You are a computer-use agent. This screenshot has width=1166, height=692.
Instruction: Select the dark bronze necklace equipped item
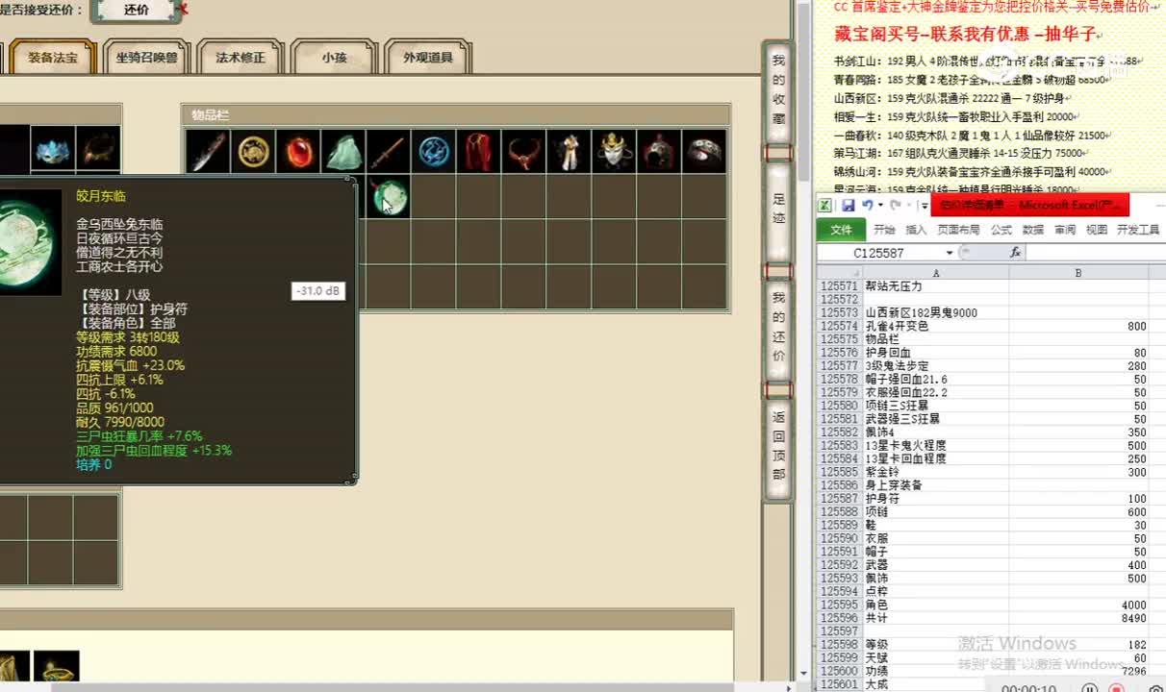98,149
